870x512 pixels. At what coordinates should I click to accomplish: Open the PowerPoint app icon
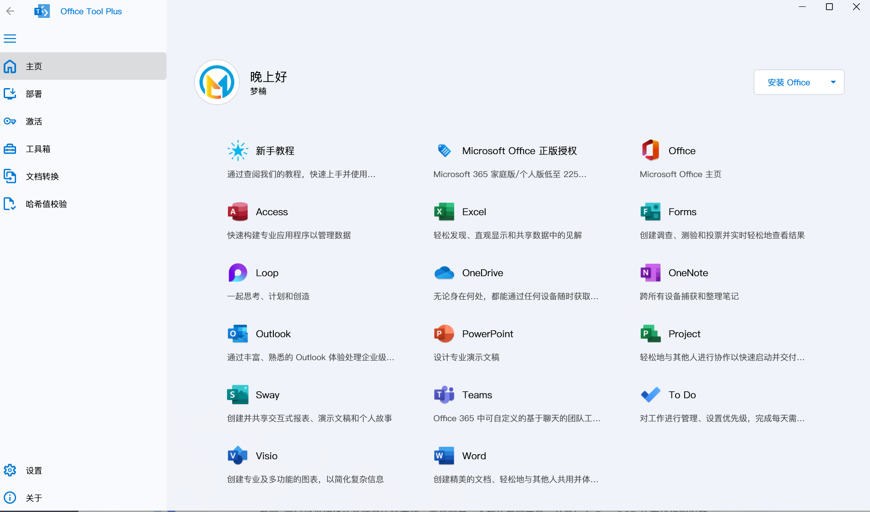pyautogui.click(x=444, y=334)
